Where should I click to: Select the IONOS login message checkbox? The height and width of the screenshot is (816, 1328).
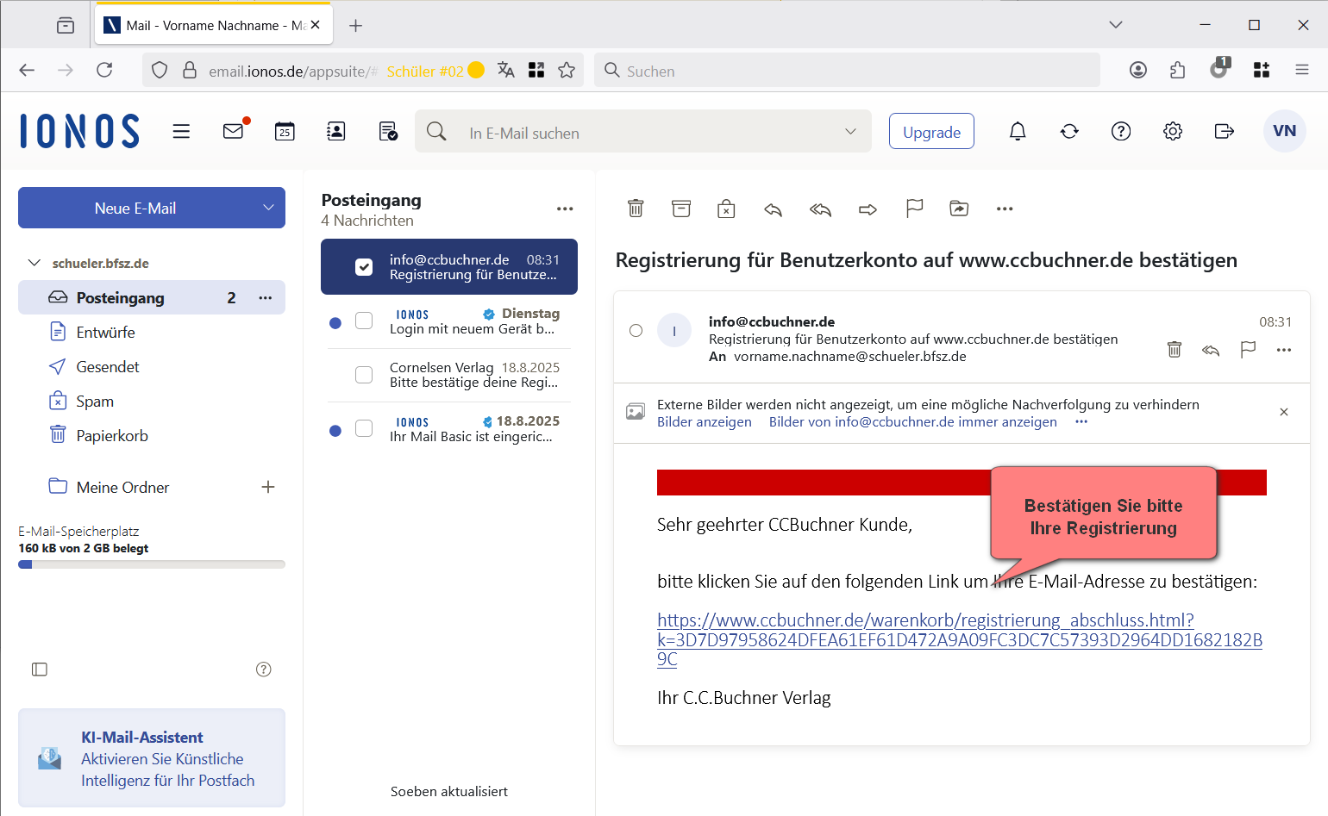[364, 321]
